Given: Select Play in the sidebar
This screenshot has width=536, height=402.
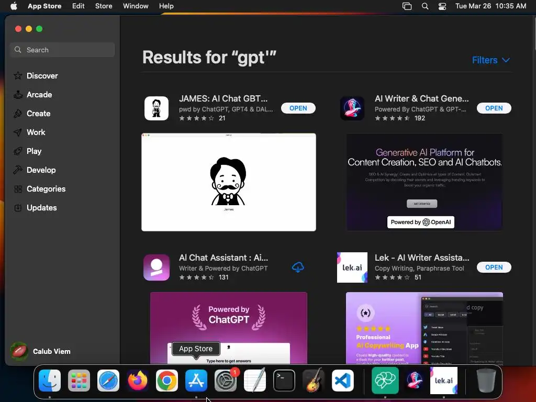Looking at the screenshot, I should click(27, 151).
